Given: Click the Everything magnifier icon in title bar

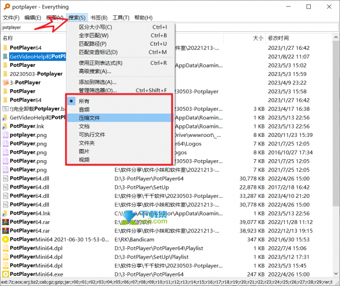Looking at the screenshot, I should (x=7, y=7).
